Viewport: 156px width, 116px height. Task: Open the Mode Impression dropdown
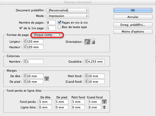pyautogui.click(x=68, y=16)
